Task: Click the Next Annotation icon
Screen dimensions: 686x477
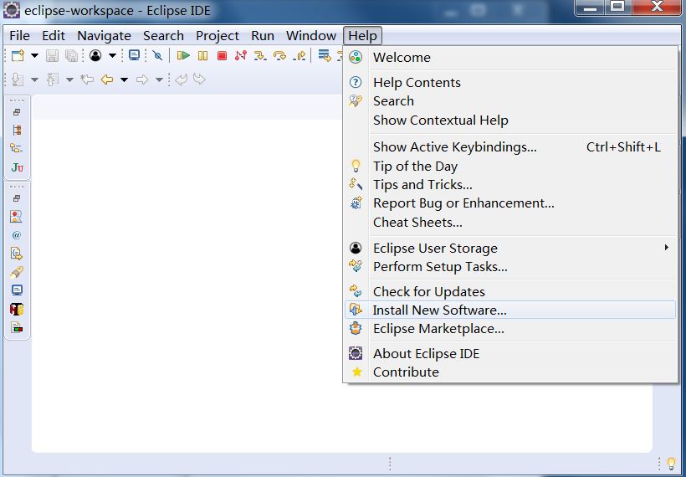Action: (18, 79)
